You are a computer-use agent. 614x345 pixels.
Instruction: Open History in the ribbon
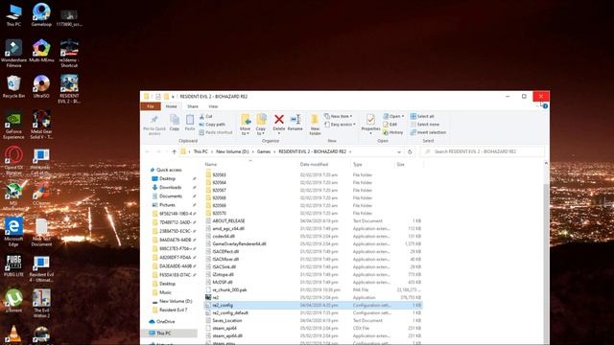392,132
